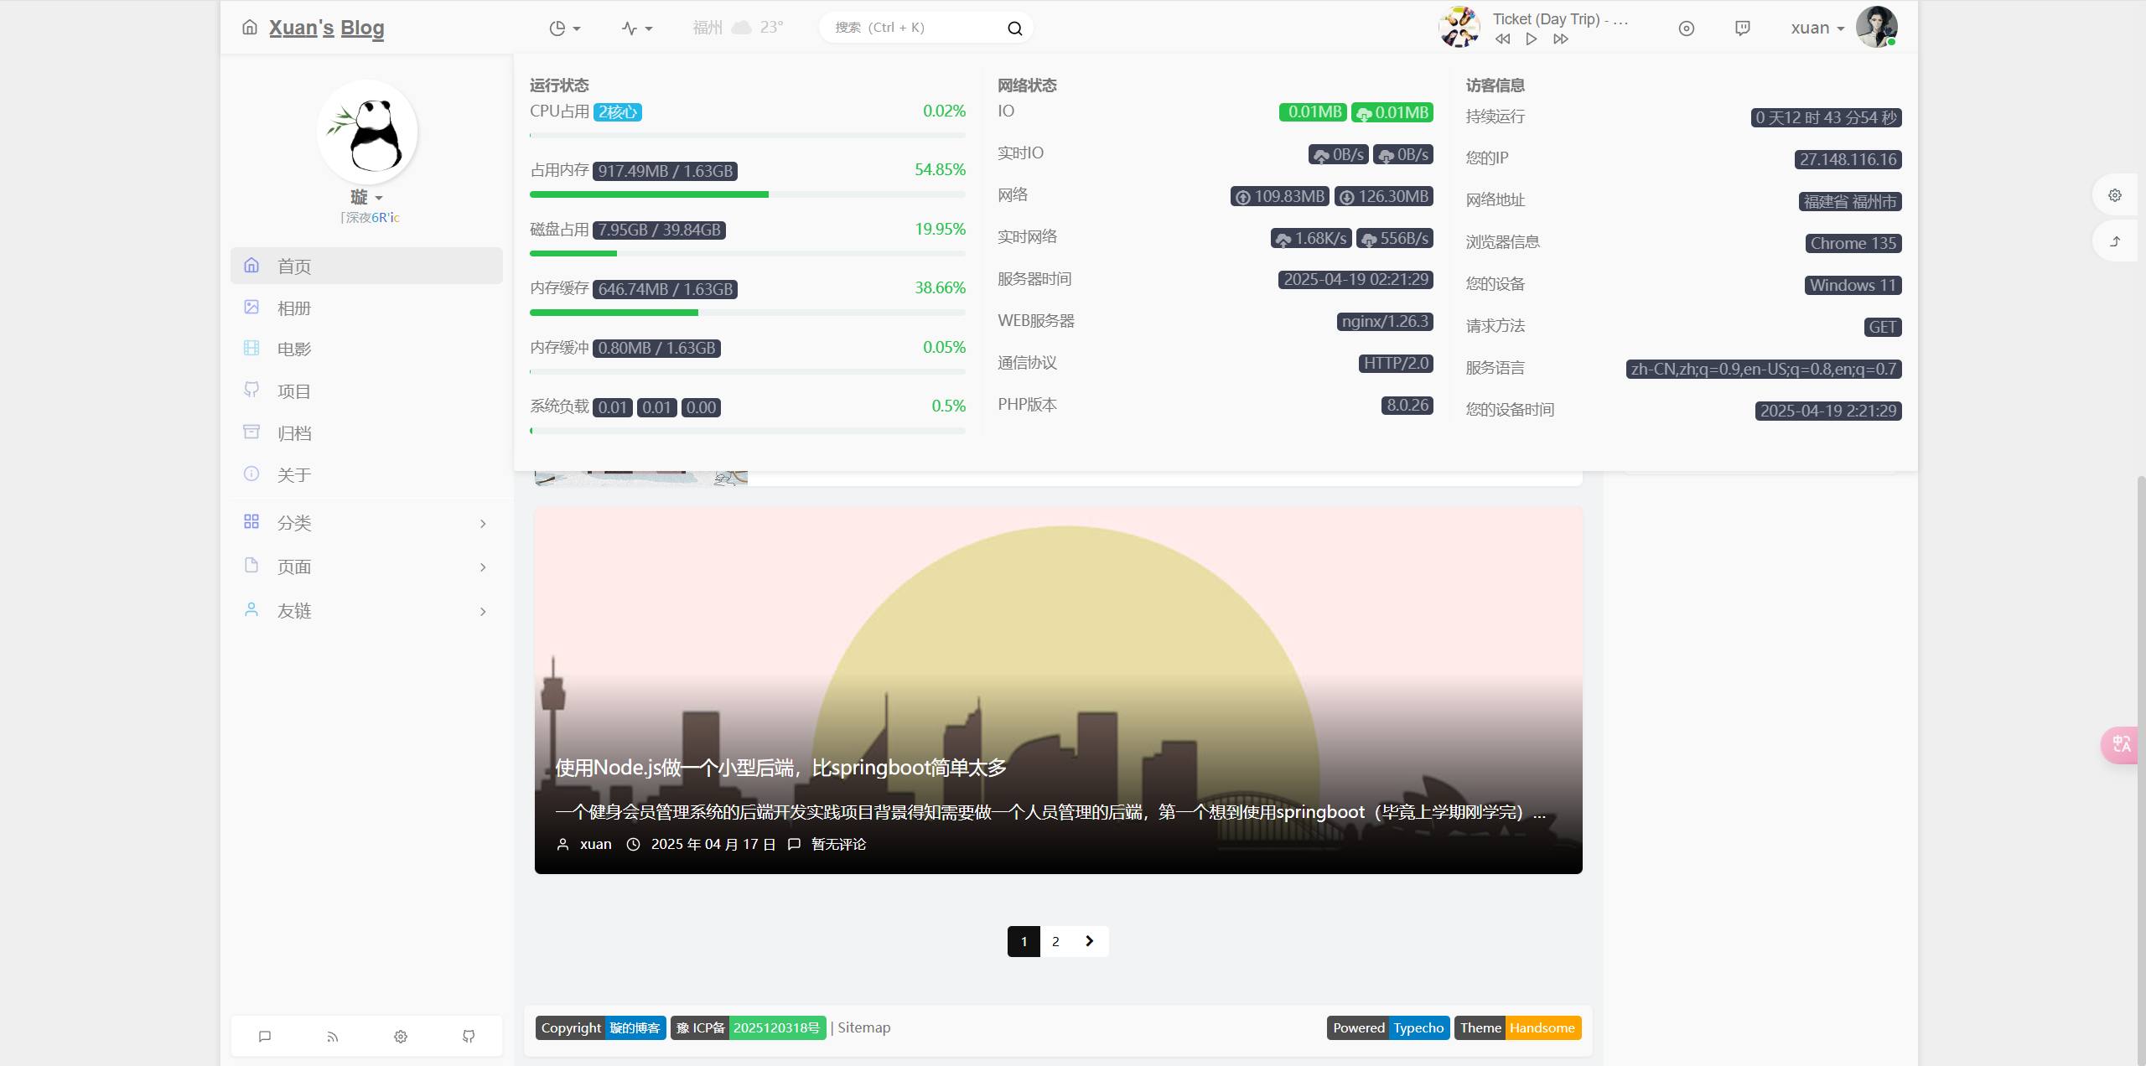Viewport: 2146px width, 1066px height.
Task: Click the translate language floating button
Action: [2121, 744]
